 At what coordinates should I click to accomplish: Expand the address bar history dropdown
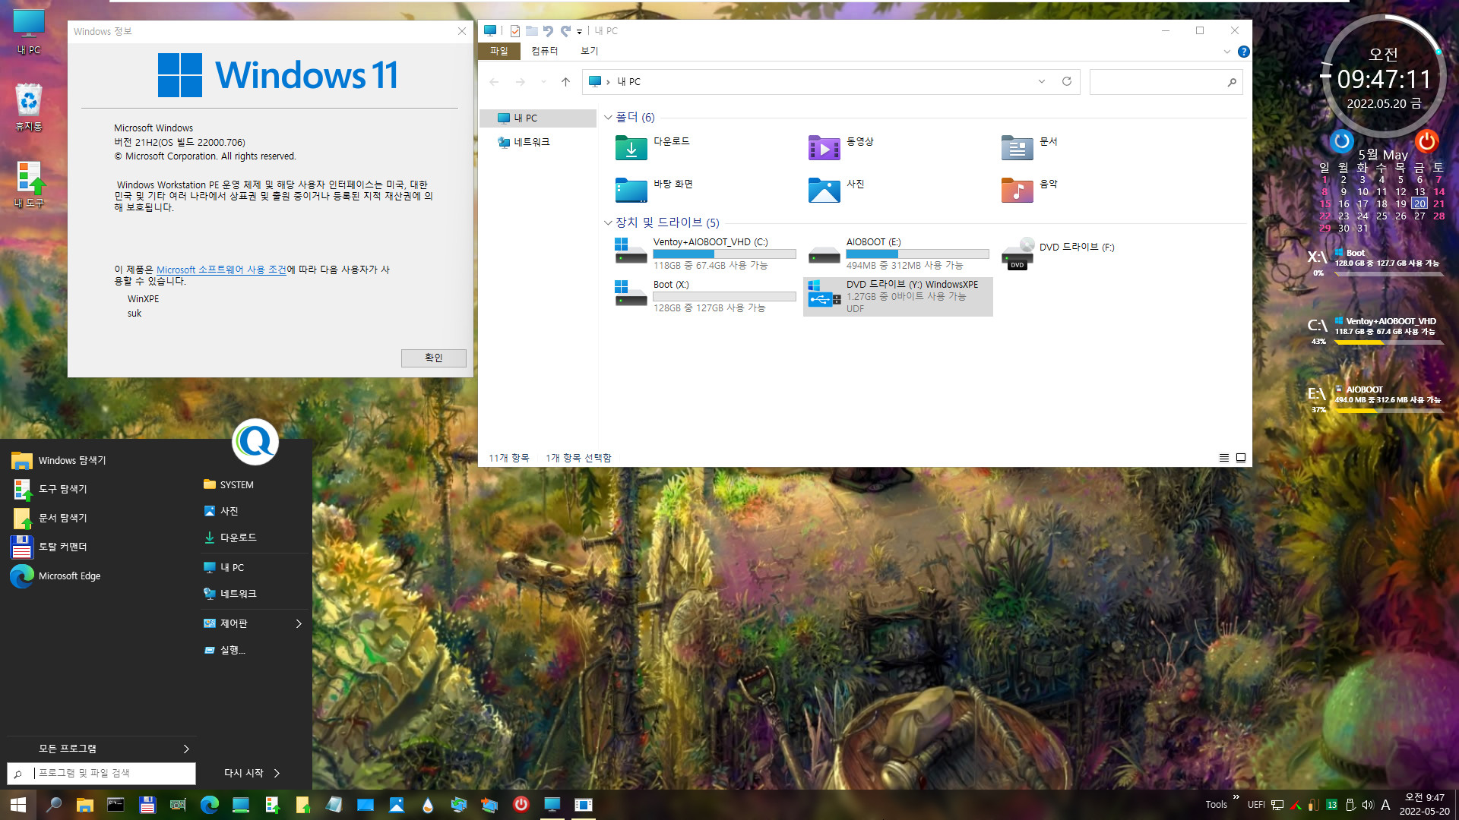coord(1042,81)
